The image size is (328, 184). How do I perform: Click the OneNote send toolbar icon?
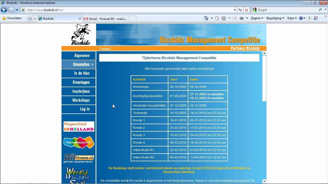(x=316, y=18)
